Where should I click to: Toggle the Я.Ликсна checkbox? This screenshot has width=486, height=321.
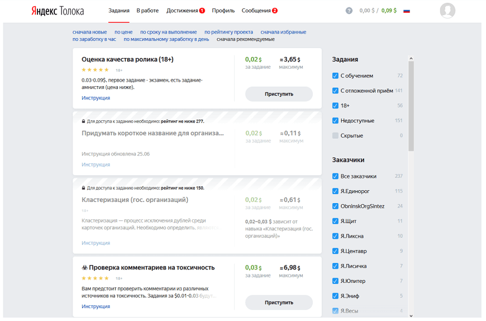[x=335, y=236]
